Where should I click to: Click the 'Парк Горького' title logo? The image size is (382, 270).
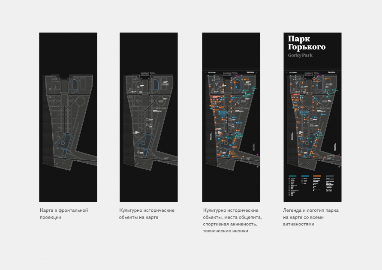pyautogui.click(x=307, y=42)
